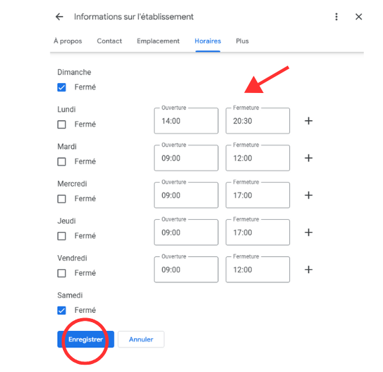The width and height of the screenshot is (383, 372).
Task: Uncheck the Fermé box for Samedi
Action: 62,310
